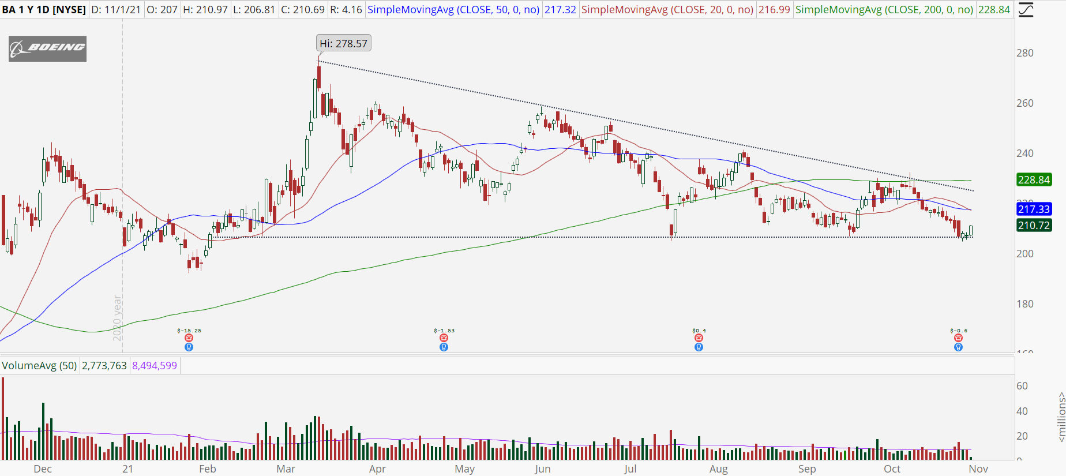This screenshot has width=1066, height=476.
Task: Click the blue 217.33 price bubble on the axis
Action: point(1034,209)
